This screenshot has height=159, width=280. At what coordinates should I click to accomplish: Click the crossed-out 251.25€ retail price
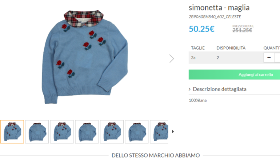(242, 30)
